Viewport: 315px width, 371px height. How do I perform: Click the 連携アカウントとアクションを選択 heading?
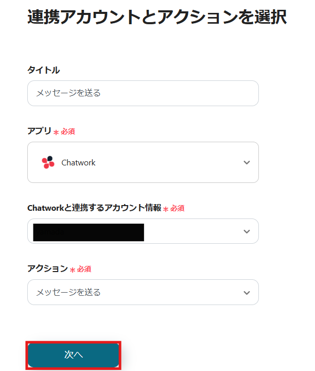point(156,17)
